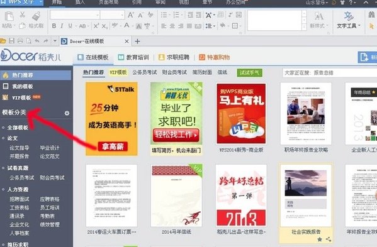Toggle Italic formatting
377x247 pixels.
62,26
